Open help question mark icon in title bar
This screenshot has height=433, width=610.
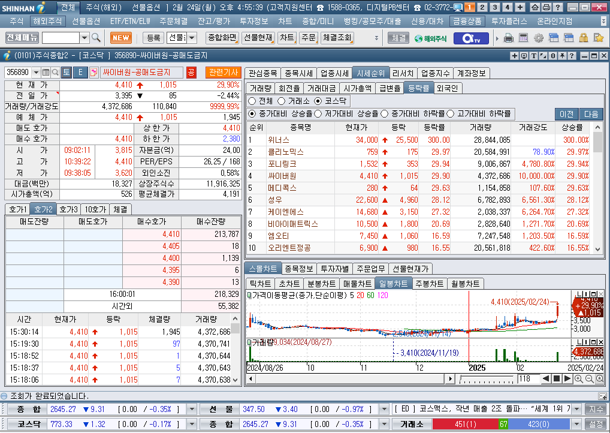(557, 7)
